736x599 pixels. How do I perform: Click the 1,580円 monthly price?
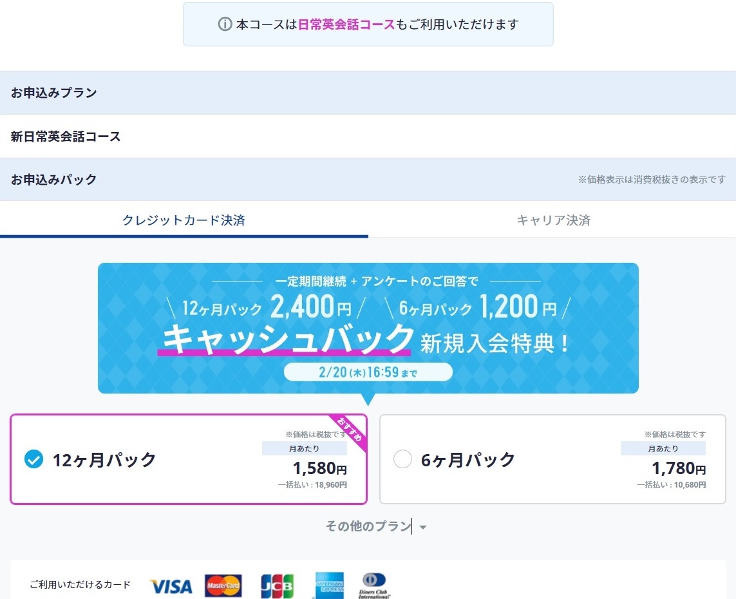tap(319, 468)
